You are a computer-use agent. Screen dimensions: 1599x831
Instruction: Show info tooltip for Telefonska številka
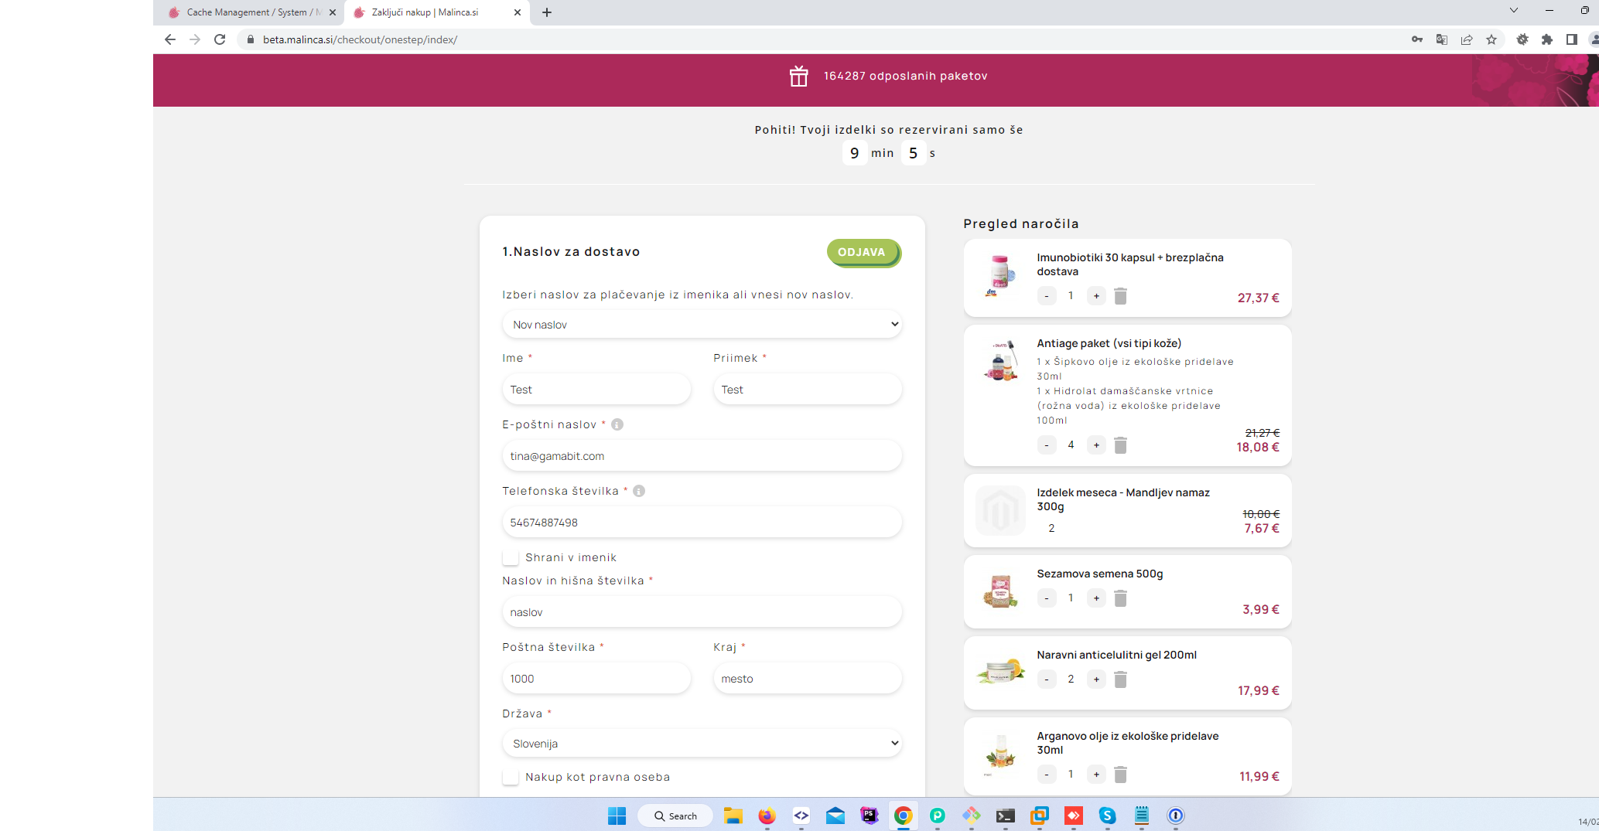click(x=639, y=491)
